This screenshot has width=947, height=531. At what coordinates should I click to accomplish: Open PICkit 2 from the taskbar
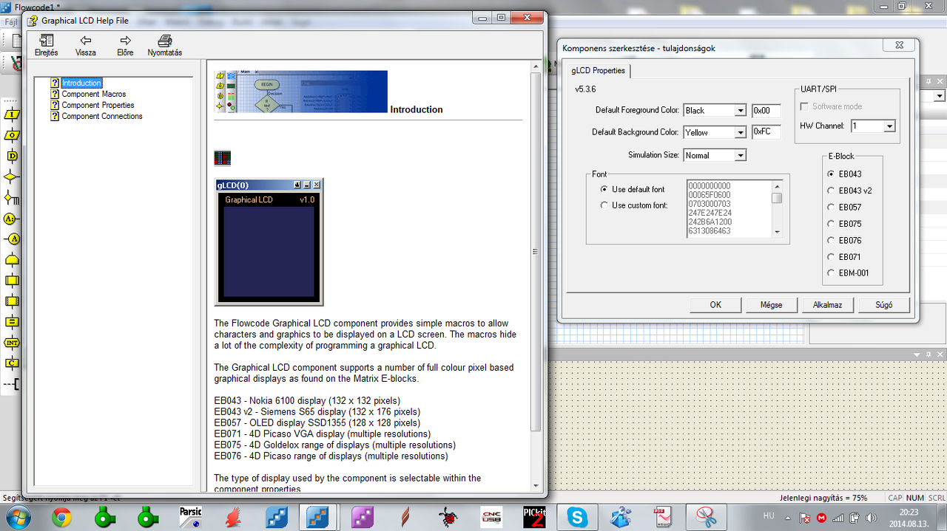click(x=534, y=518)
